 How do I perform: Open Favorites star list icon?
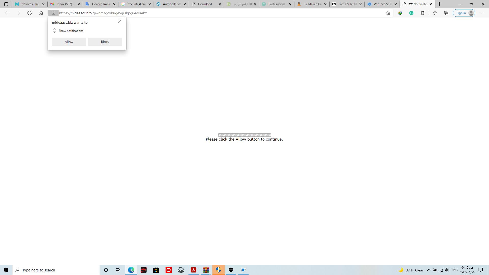click(435, 13)
